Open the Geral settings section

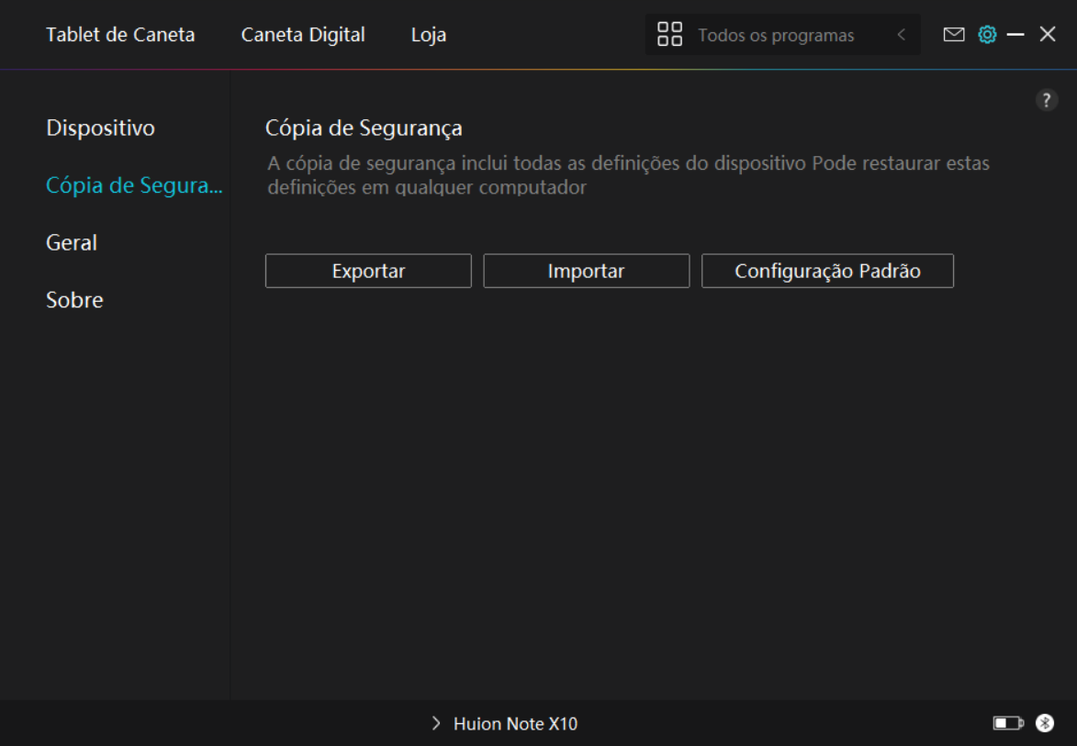[72, 243]
